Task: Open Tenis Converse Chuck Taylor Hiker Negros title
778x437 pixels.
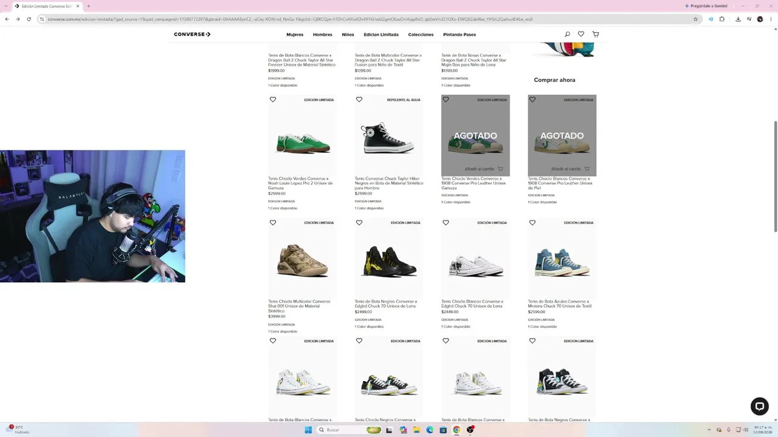Action: click(x=389, y=183)
